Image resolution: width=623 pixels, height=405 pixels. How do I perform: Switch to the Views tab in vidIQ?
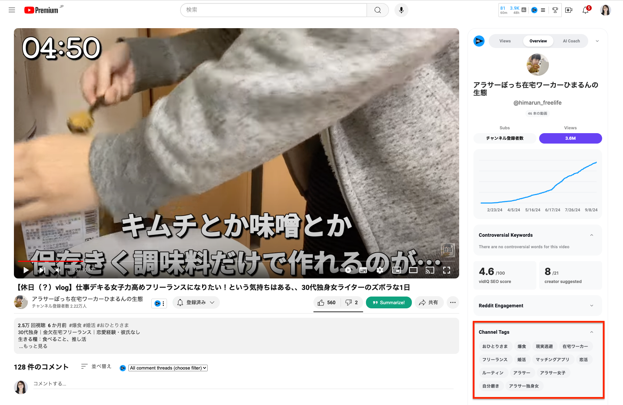pos(505,41)
